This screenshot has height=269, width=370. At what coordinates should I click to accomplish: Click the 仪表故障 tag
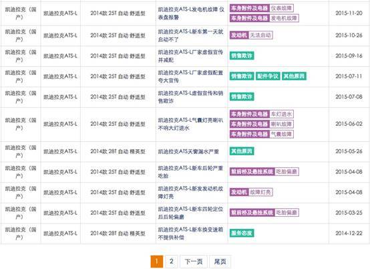click(x=281, y=8)
